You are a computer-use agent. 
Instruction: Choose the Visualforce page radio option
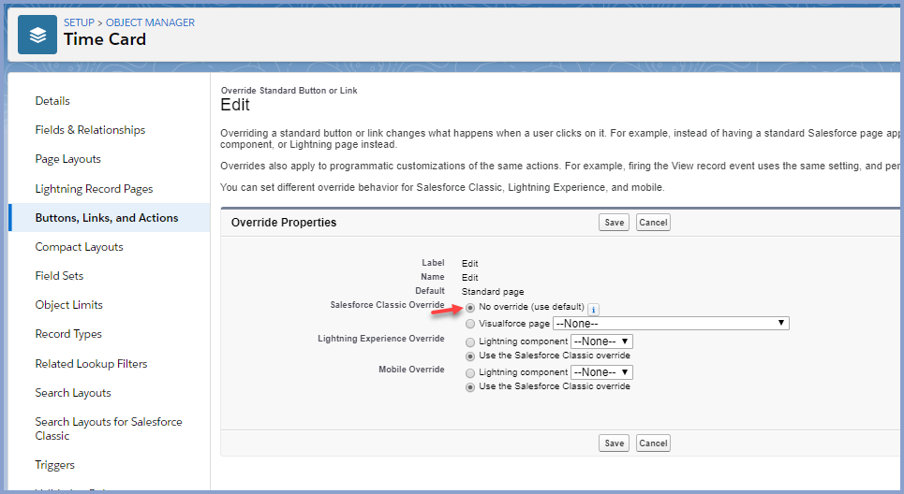pos(470,324)
